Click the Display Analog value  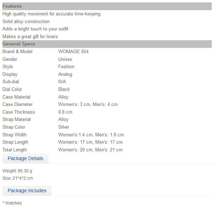coord(66,75)
